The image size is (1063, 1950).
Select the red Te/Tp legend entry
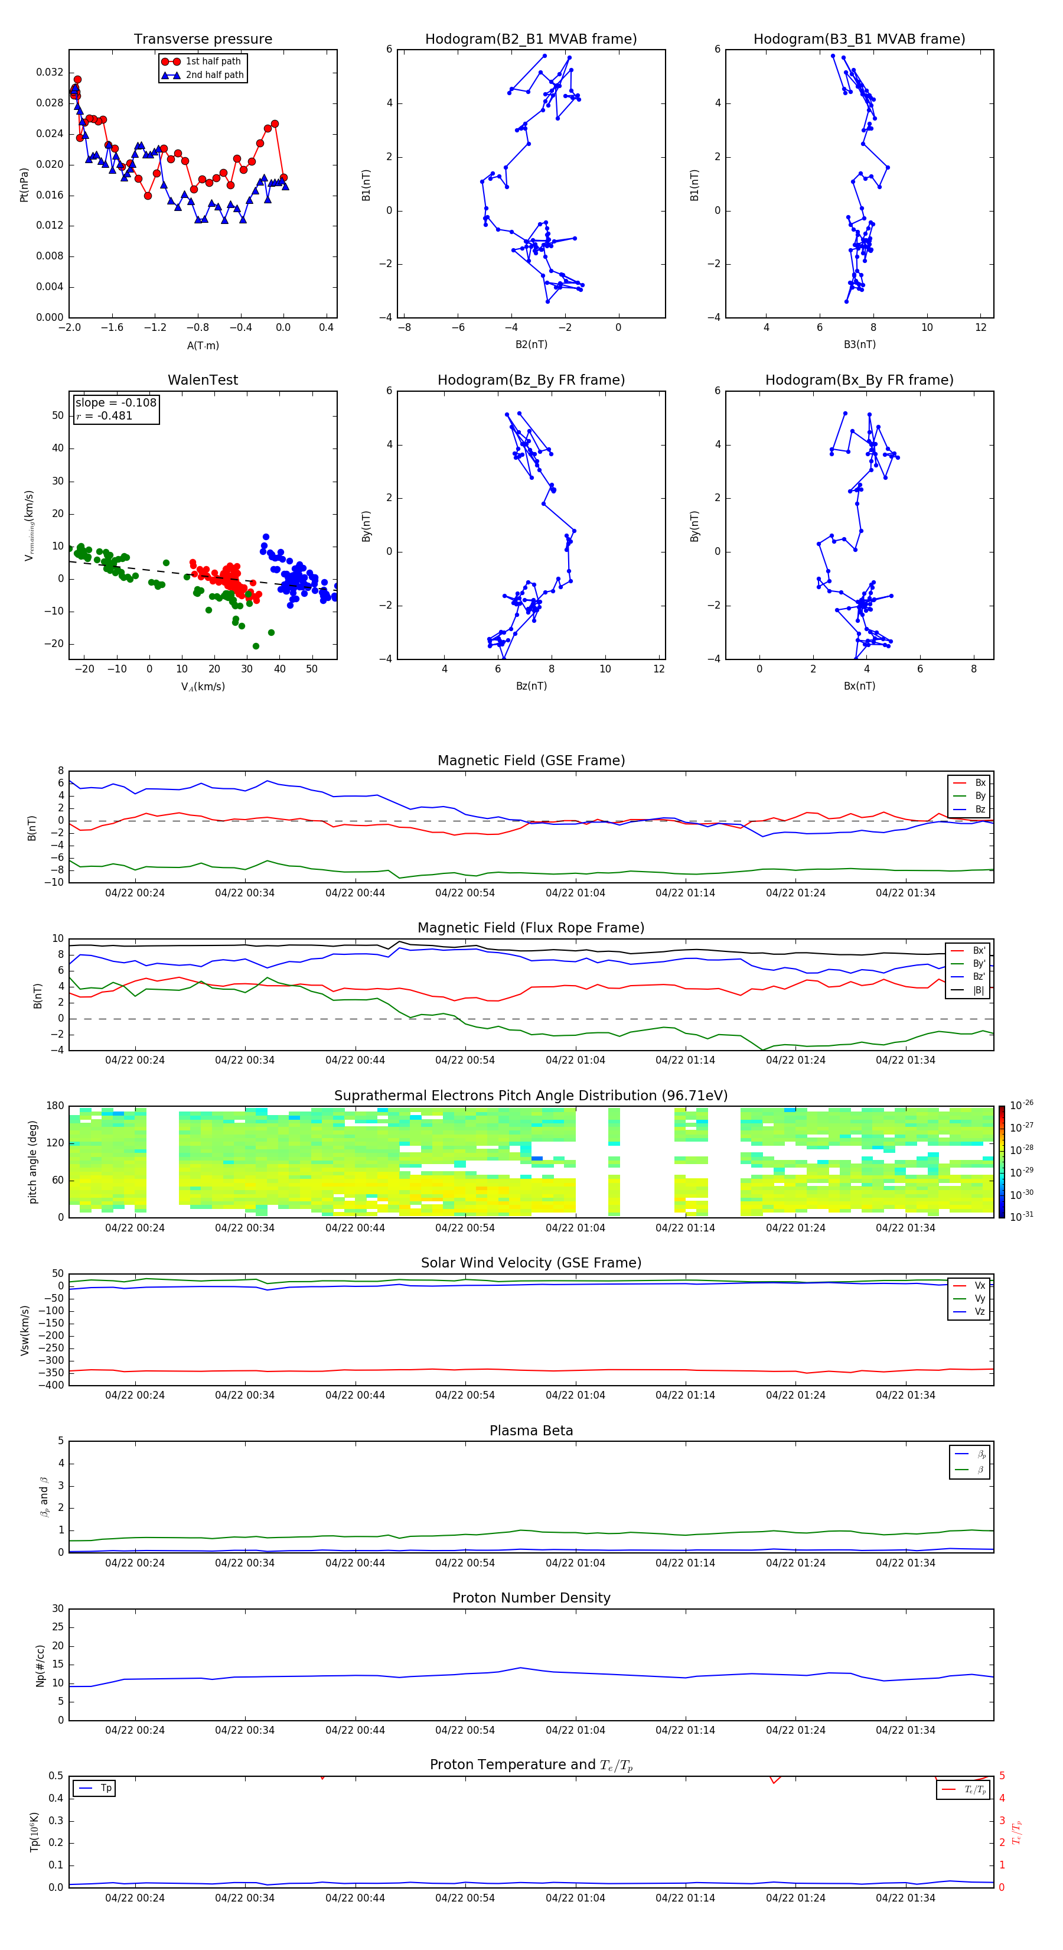click(x=964, y=1789)
